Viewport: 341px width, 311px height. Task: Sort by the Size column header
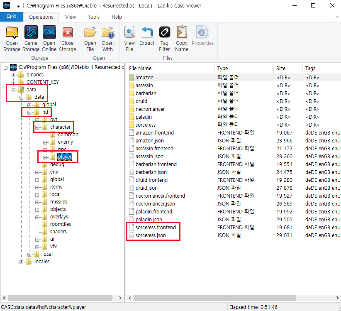pos(288,69)
